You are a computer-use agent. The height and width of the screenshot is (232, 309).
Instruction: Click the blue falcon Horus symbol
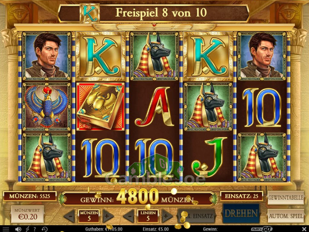click(x=47, y=107)
